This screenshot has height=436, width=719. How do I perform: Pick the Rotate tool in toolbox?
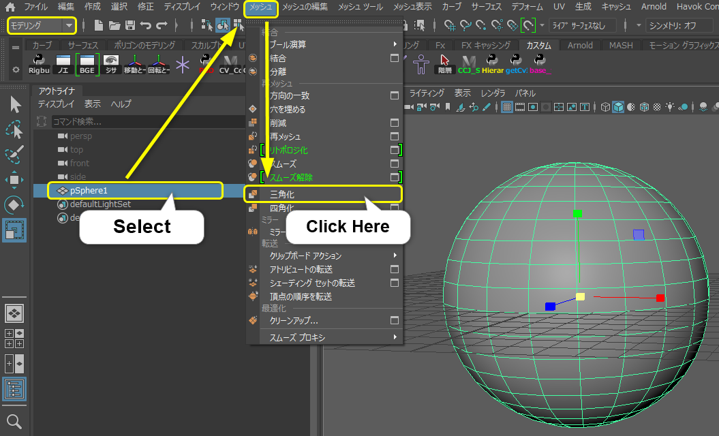pos(14,204)
